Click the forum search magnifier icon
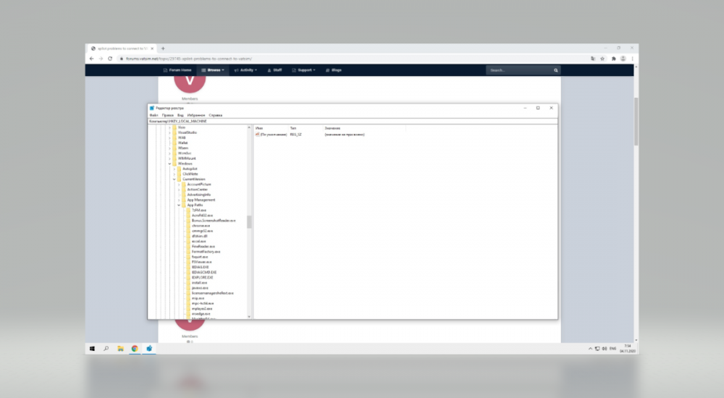Viewport: 724px width, 398px height. click(x=556, y=70)
